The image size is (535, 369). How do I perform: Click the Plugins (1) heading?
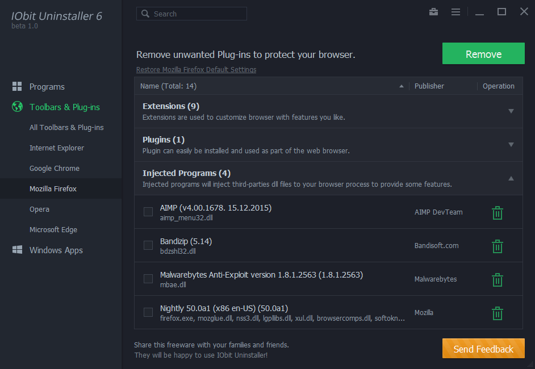pos(164,140)
